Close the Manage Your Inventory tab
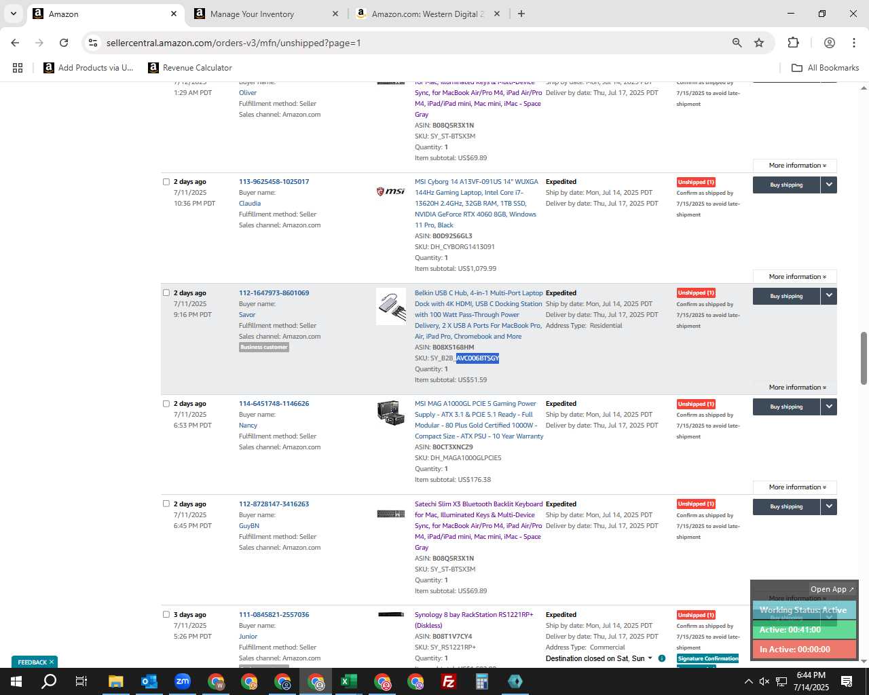 (x=335, y=14)
